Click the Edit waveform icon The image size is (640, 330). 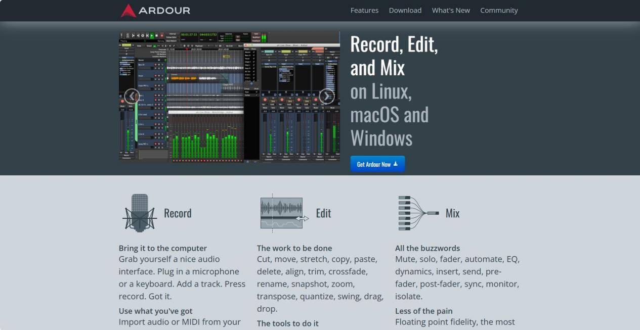click(x=284, y=214)
